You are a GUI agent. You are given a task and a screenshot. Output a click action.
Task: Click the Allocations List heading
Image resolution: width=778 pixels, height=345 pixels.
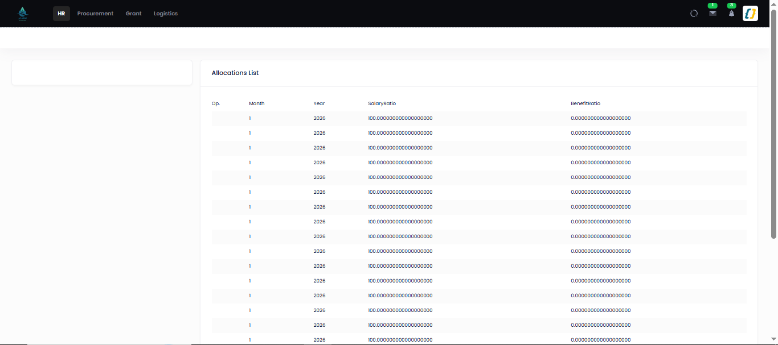235,73
